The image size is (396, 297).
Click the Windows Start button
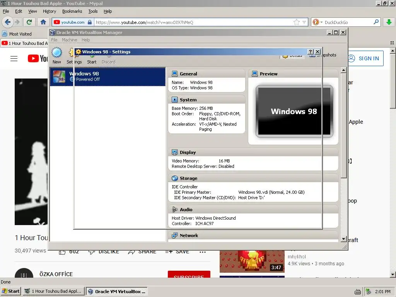pos(10,291)
